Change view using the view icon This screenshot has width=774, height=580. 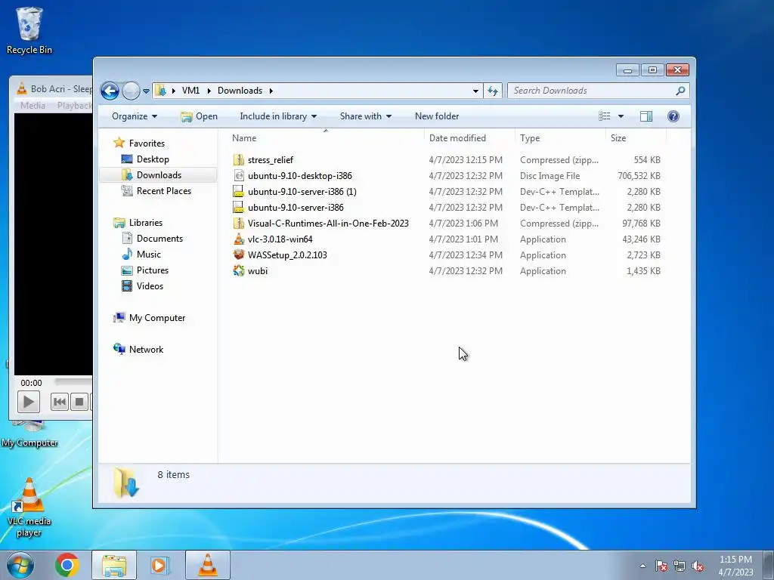(x=604, y=116)
